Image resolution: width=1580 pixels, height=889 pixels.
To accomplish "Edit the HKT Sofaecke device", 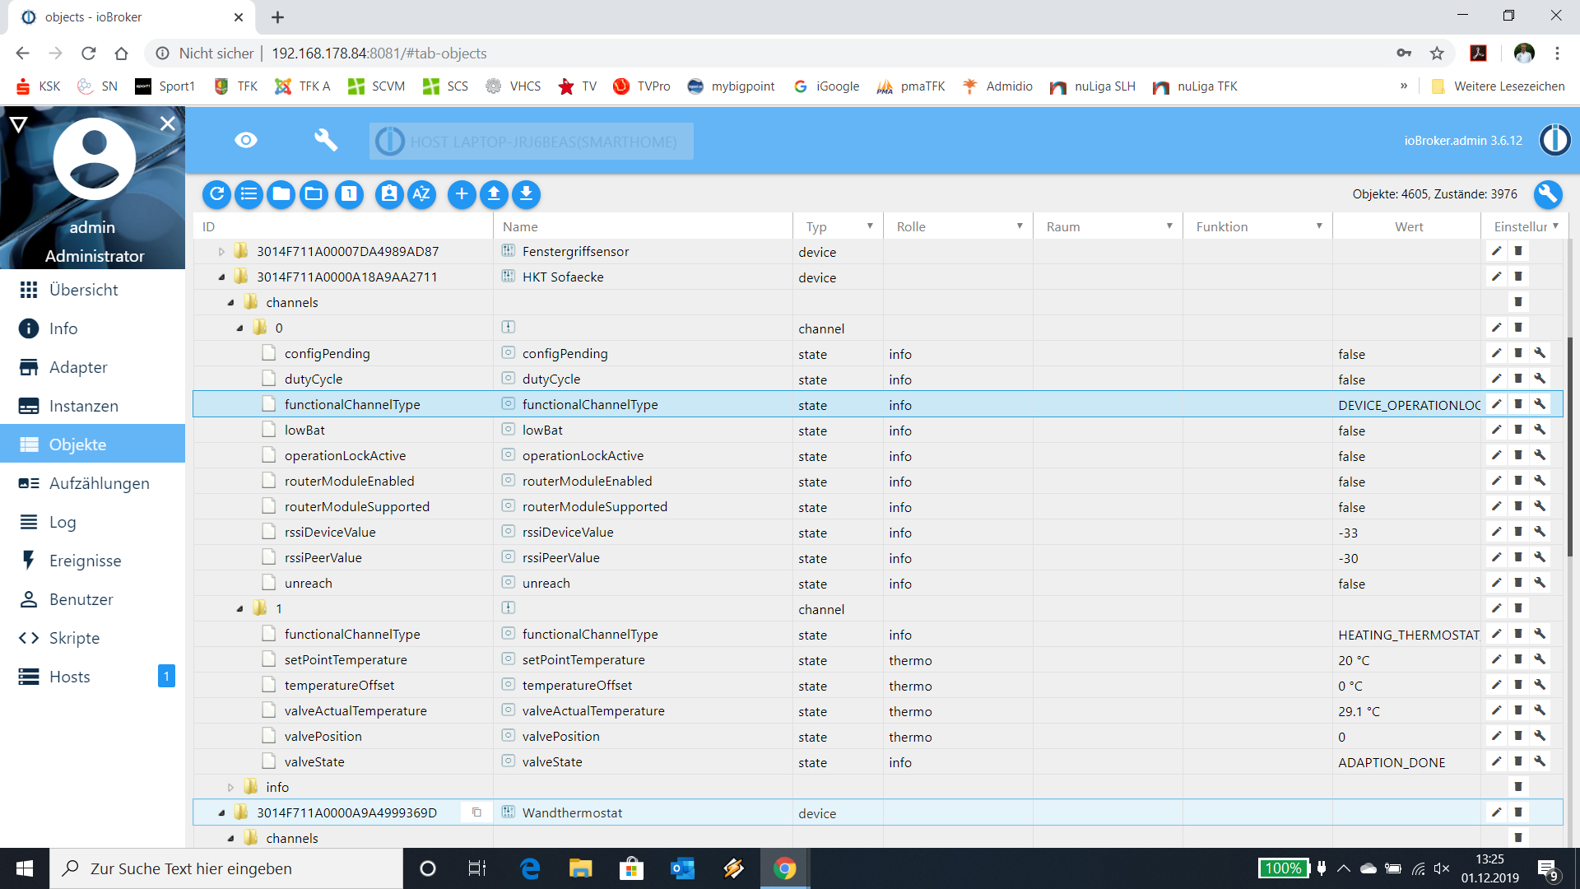I will pos(1496,277).
